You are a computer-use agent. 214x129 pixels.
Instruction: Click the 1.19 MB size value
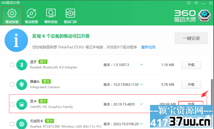[167, 65]
